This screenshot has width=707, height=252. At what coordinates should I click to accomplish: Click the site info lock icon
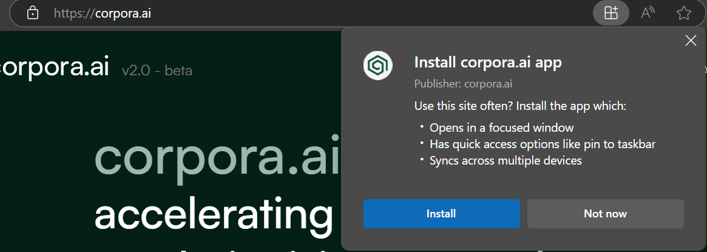click(x=33, y=13)
